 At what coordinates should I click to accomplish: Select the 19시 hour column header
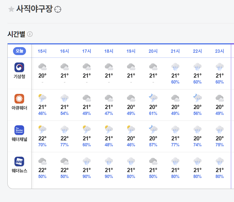131,51
